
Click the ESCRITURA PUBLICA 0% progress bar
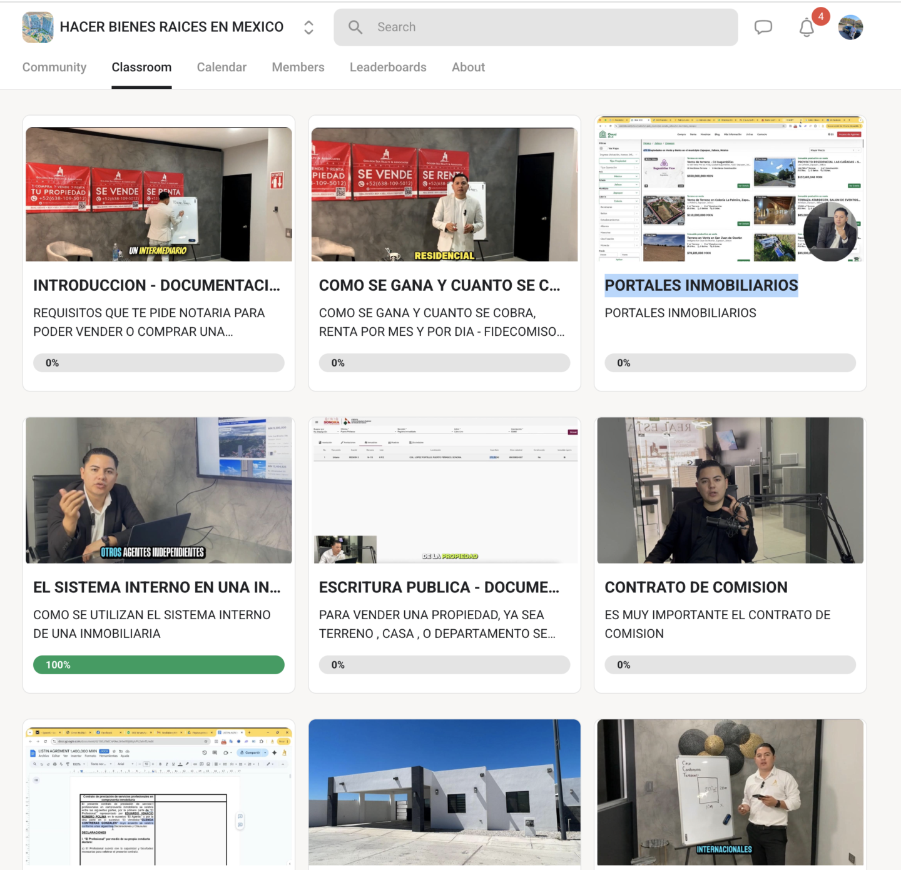point(445,665)
